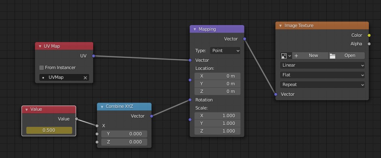Image resolution: width=381 pixels, height=158 pixels.
Task: Open the Mapping Type Point dropdown
Action: (225, 51)
